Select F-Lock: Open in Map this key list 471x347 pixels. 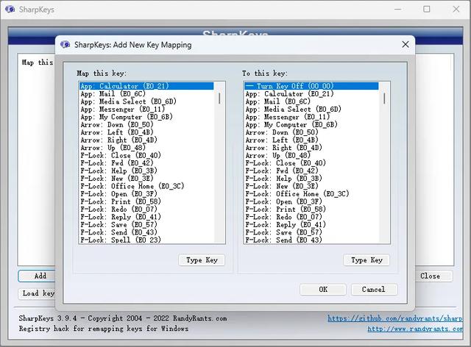point(146,194)
